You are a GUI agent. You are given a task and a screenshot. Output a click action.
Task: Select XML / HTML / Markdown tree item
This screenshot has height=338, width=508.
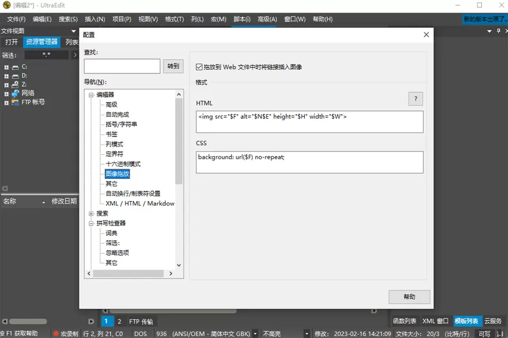coord(140,204)
